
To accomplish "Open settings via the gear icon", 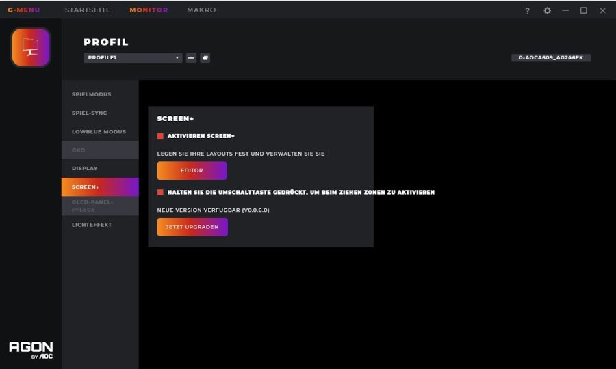I will tap(547, 10).
